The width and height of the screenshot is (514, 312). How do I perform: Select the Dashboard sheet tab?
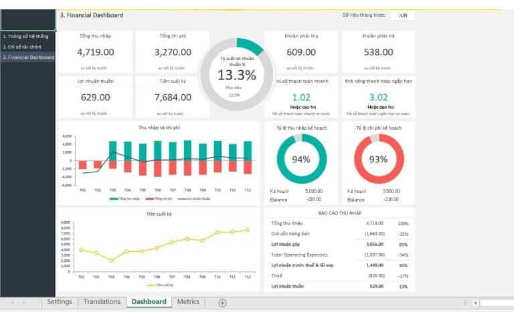pyautogui.click(x=149, y=301)
